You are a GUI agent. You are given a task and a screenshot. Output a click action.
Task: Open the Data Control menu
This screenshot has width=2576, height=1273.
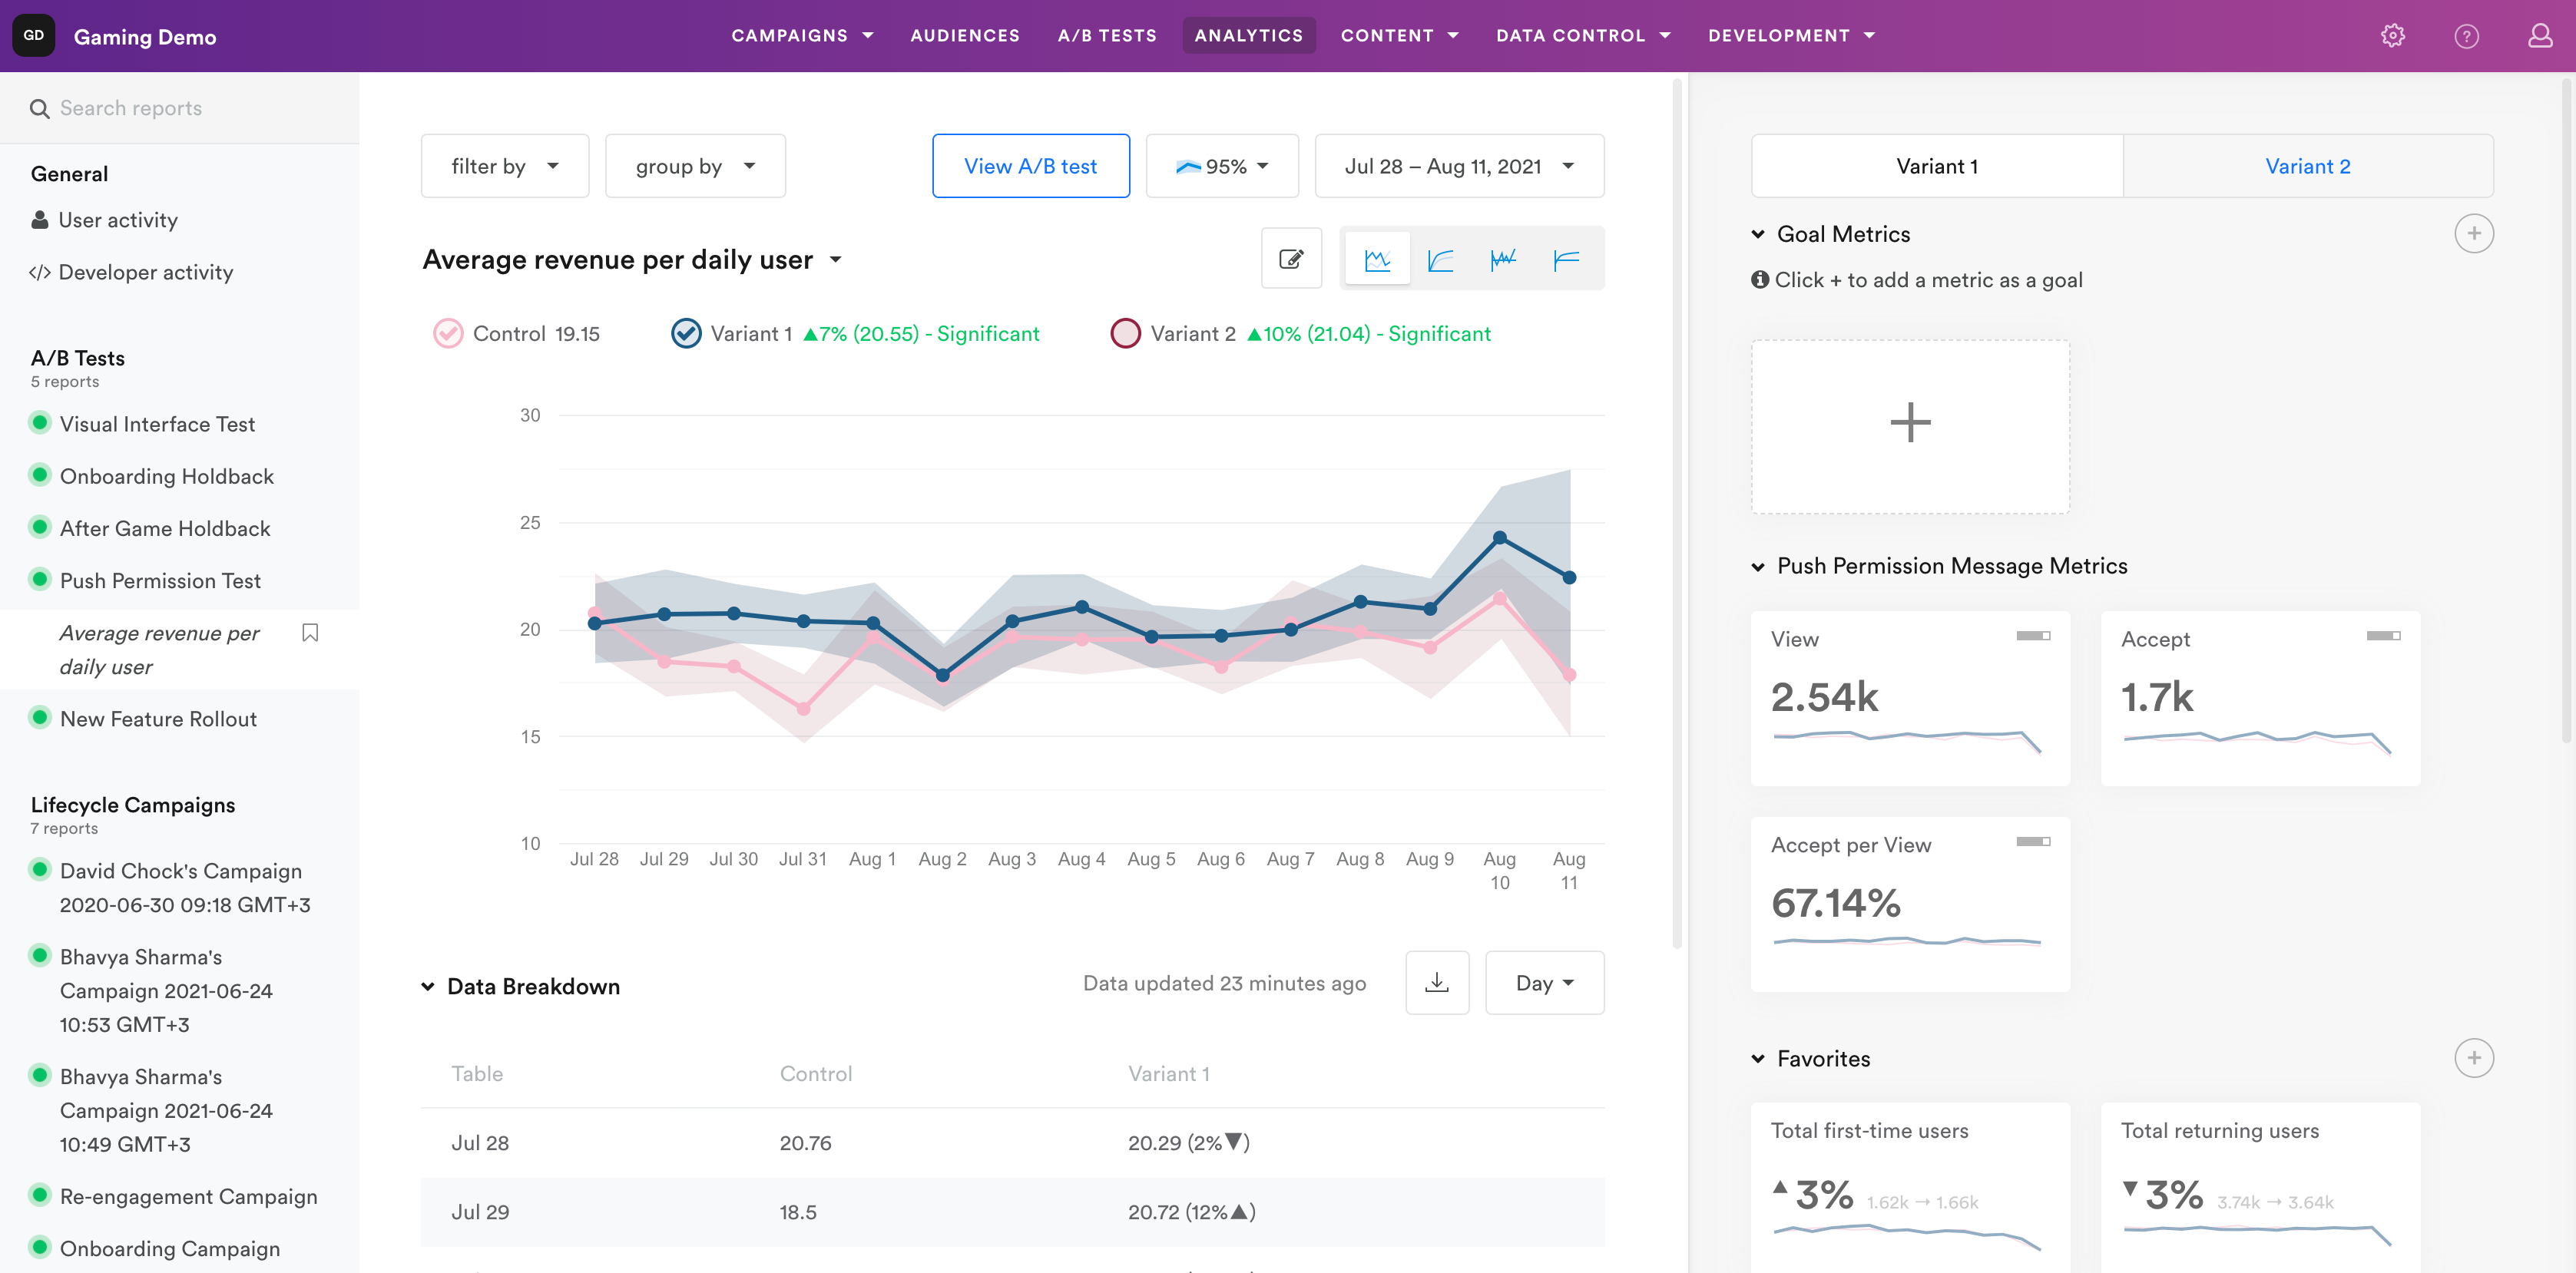point(1583,36)
